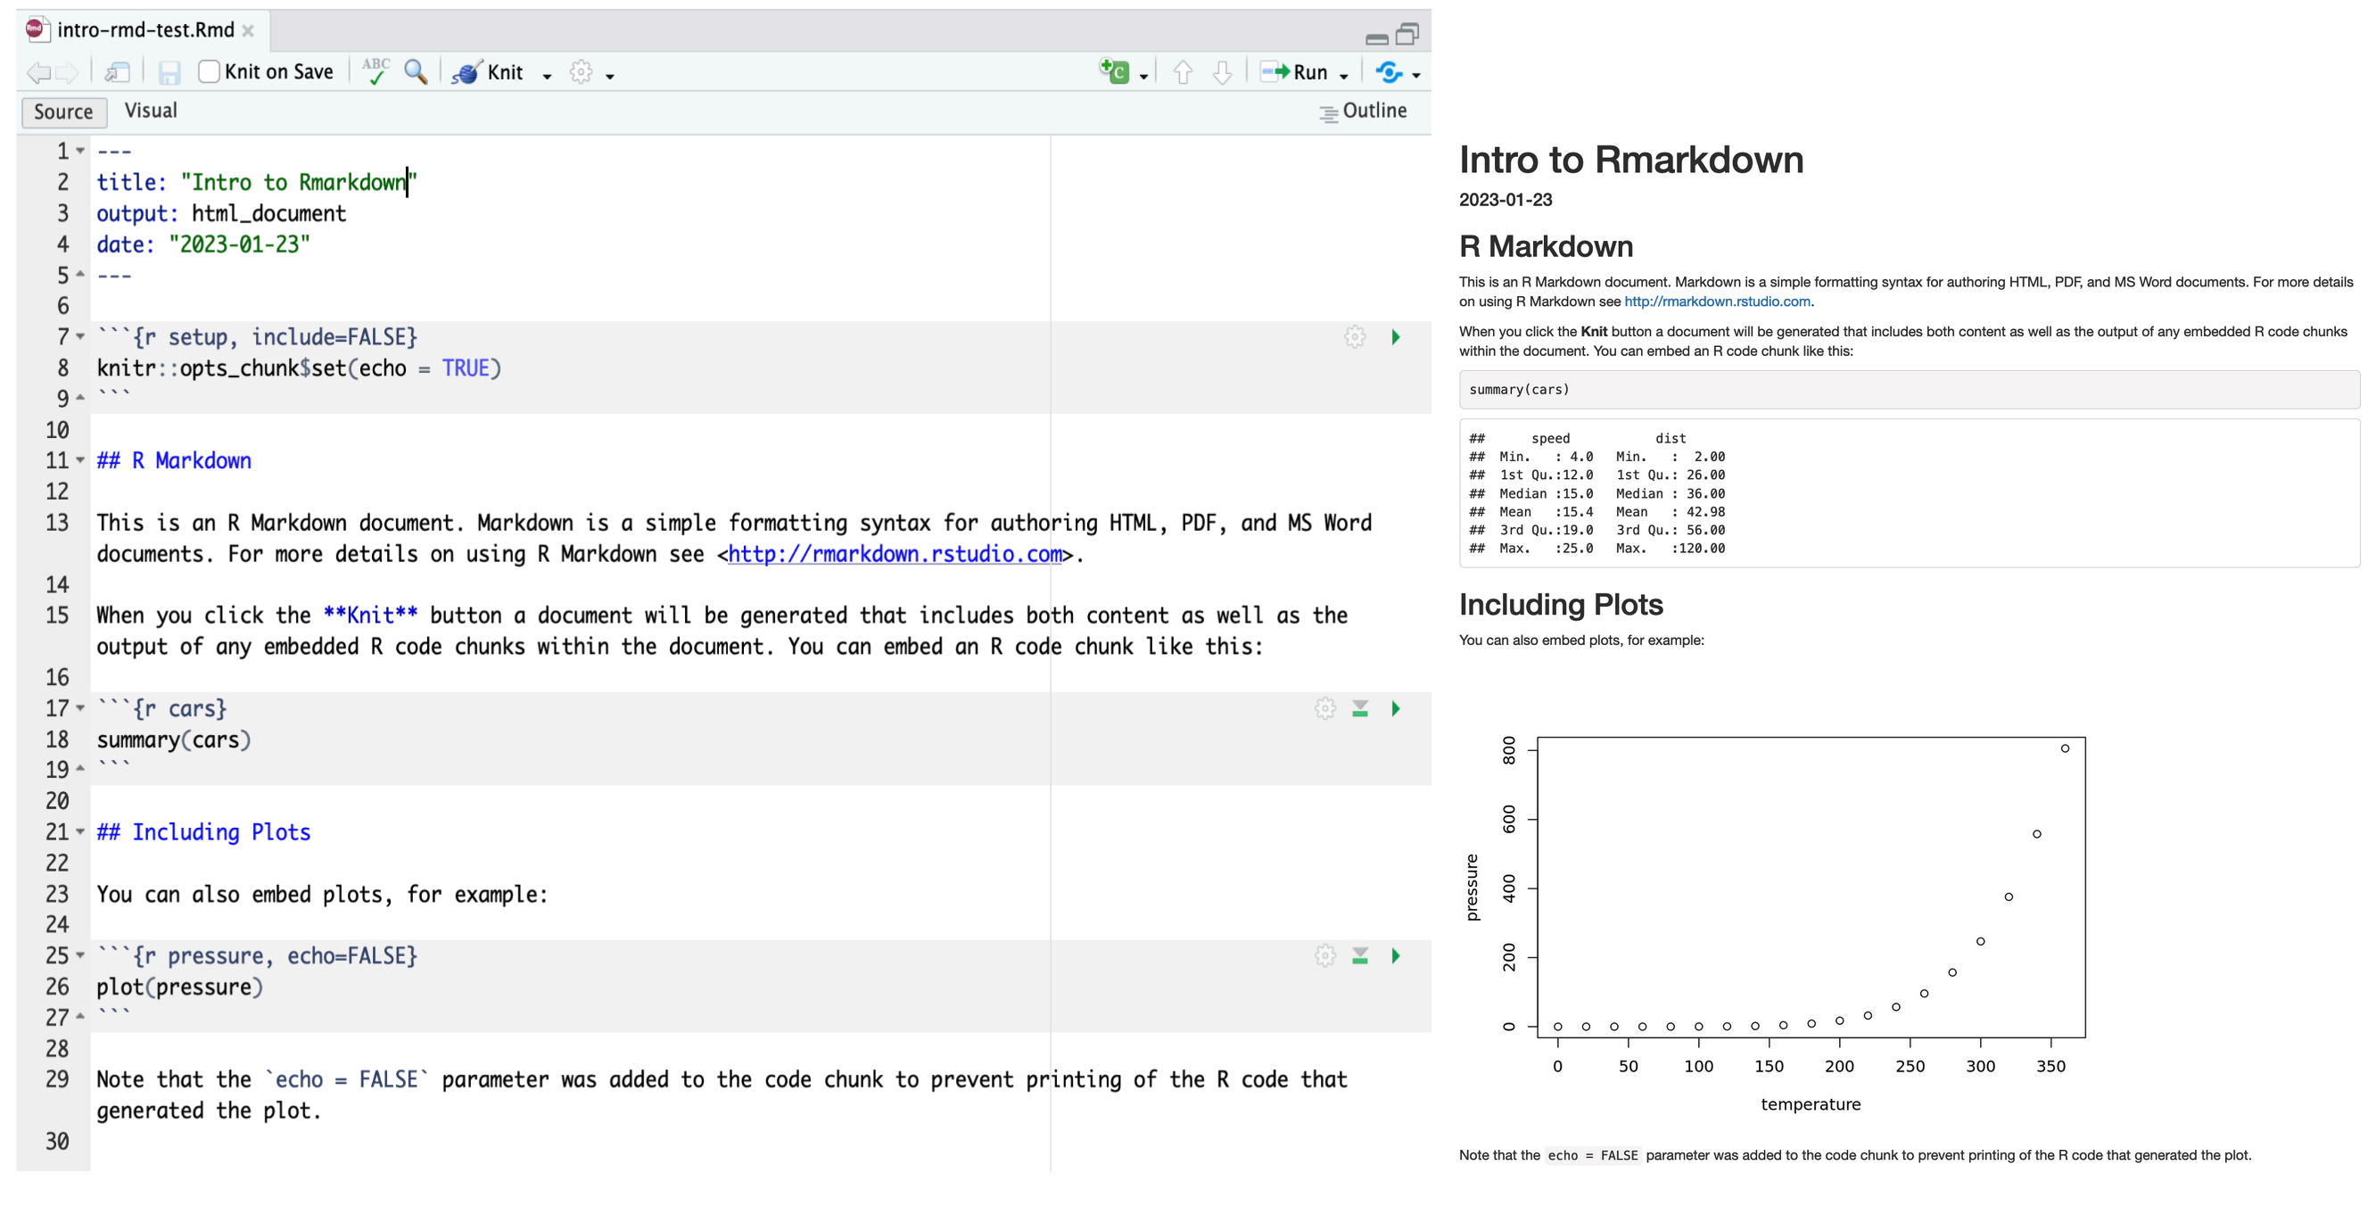2376x1231 pixels.
Task: Open the Run dropdown arrow
Action: (1344, 76)
